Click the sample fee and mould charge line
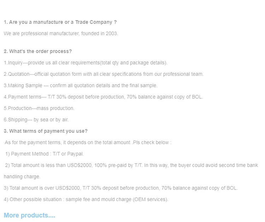The height and width of the screenshot is (222, 265). (86, 199)
